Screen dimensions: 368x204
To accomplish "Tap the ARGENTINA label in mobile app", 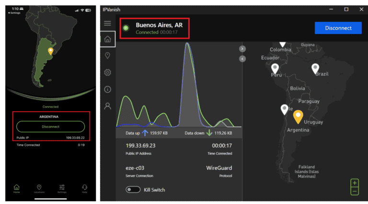I will coord(49,117).
